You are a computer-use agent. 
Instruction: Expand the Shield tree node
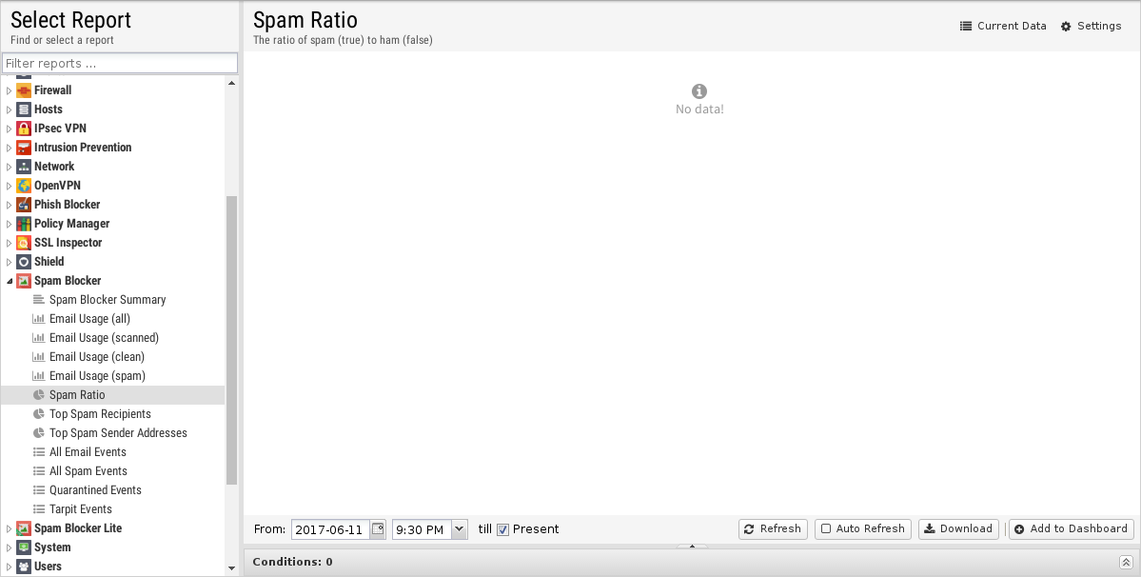(9, 261)
